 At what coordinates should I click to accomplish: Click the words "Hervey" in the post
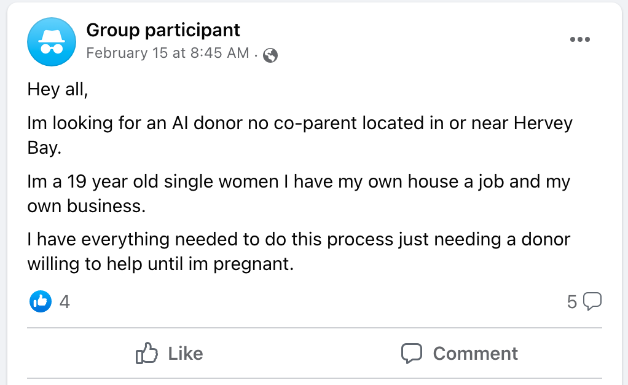click(543, 124)
